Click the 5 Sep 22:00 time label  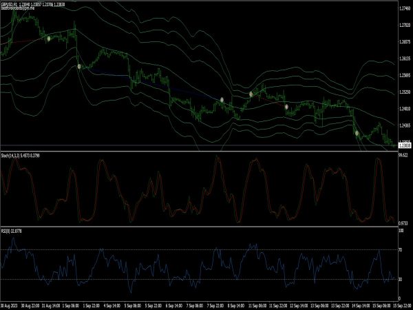tap(153, 306)
